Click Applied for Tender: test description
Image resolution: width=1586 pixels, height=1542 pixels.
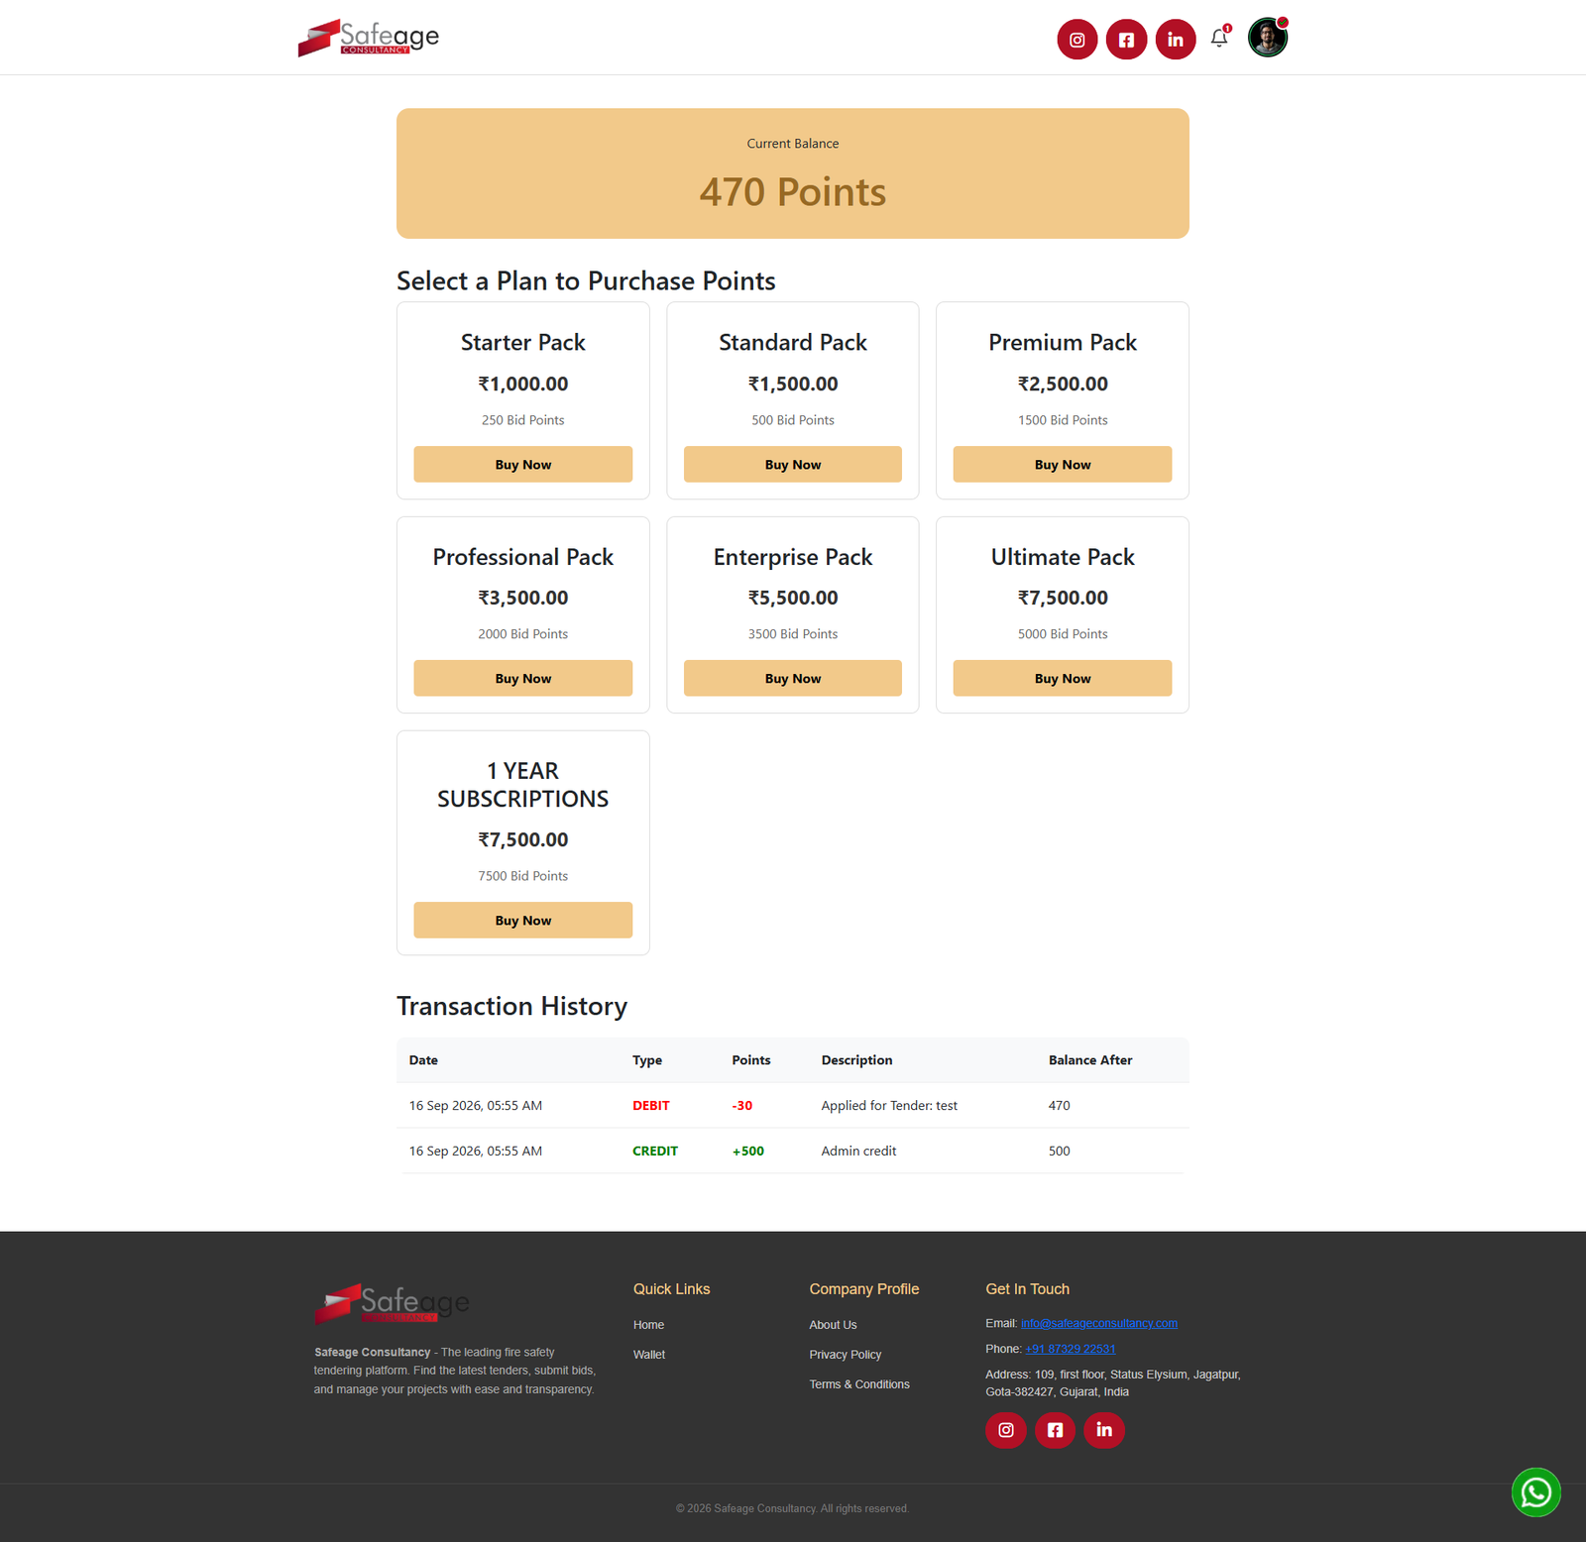click(889, 1106)
